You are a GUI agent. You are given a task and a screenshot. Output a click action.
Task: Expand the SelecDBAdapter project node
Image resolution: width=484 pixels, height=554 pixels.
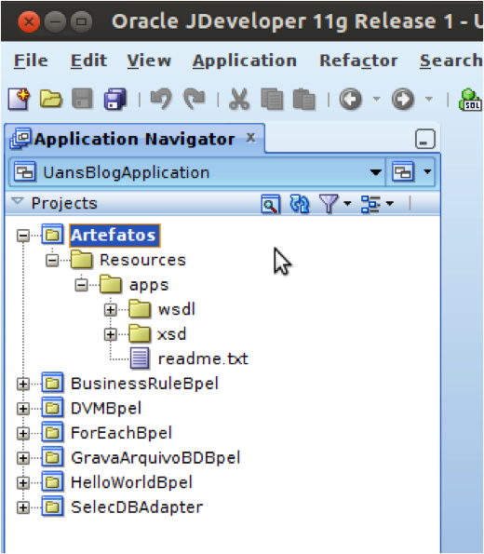[x=23, y=507]
